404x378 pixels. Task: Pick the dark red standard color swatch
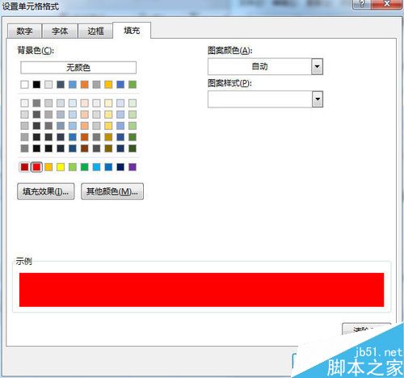(x=24, y=167)
